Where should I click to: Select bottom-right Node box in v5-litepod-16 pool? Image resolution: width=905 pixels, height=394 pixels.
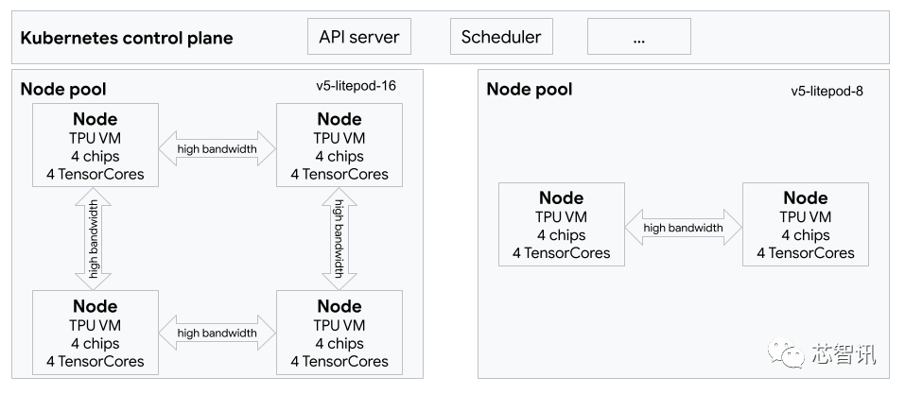pyautogui.click(x=339, y=333)
